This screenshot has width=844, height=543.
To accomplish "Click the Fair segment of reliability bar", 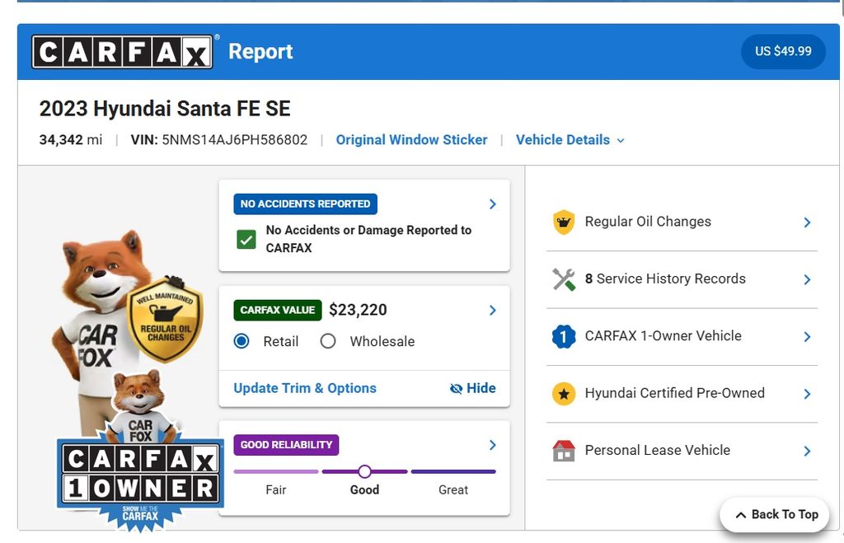I will pyautogui.click(x=276, y=471).
